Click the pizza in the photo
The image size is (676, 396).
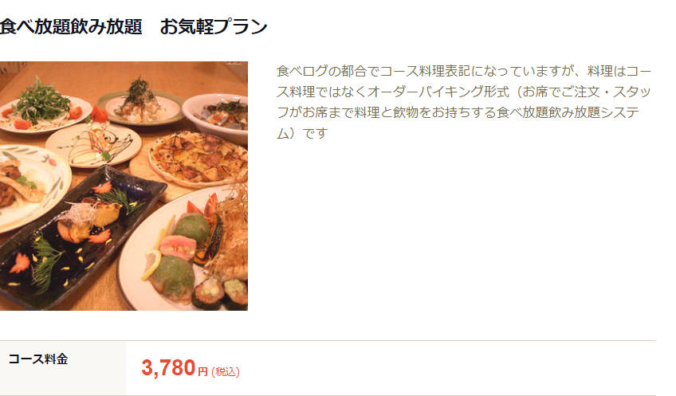198,159
